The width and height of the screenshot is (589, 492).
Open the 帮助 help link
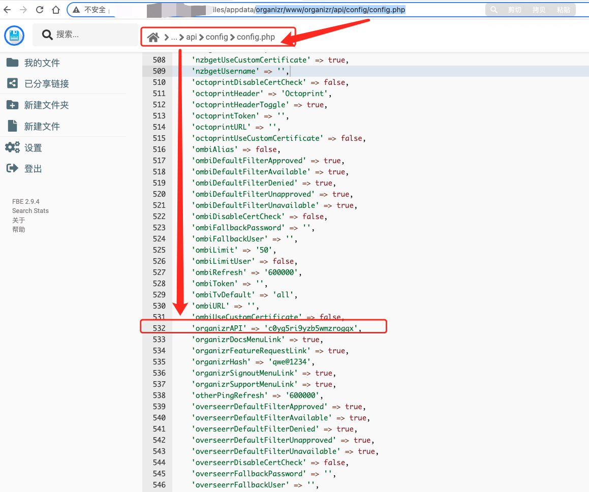pyautogui.click(x=18, y=229)
